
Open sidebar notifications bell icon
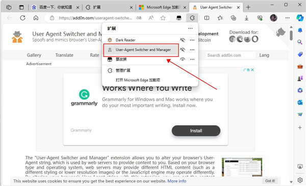tap(300, 30)
